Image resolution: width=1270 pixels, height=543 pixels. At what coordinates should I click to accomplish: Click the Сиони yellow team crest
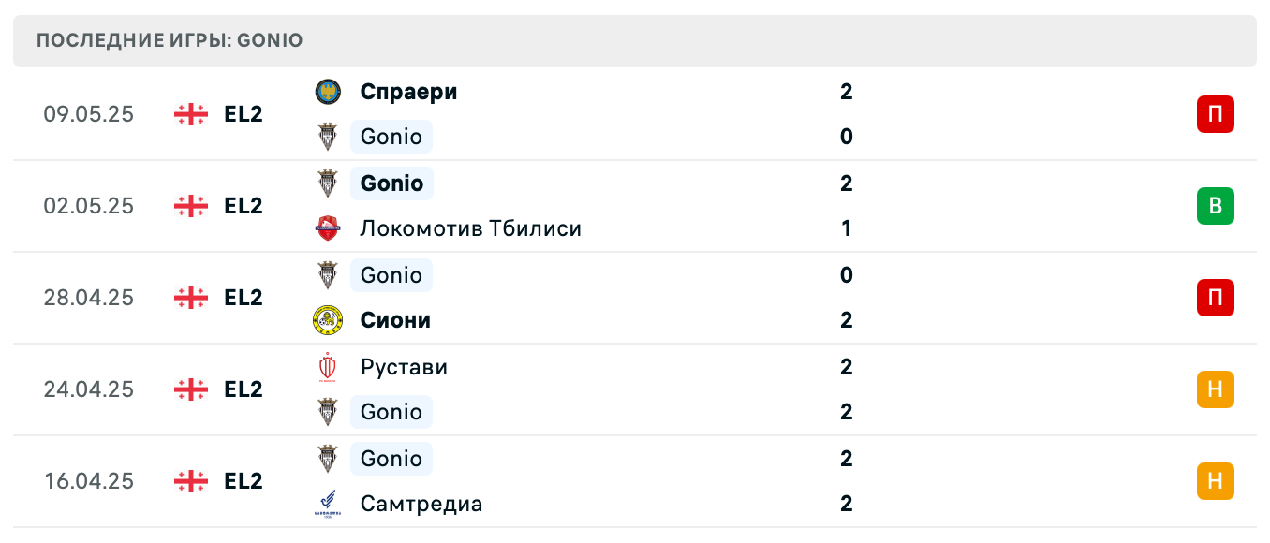point(328,320)
